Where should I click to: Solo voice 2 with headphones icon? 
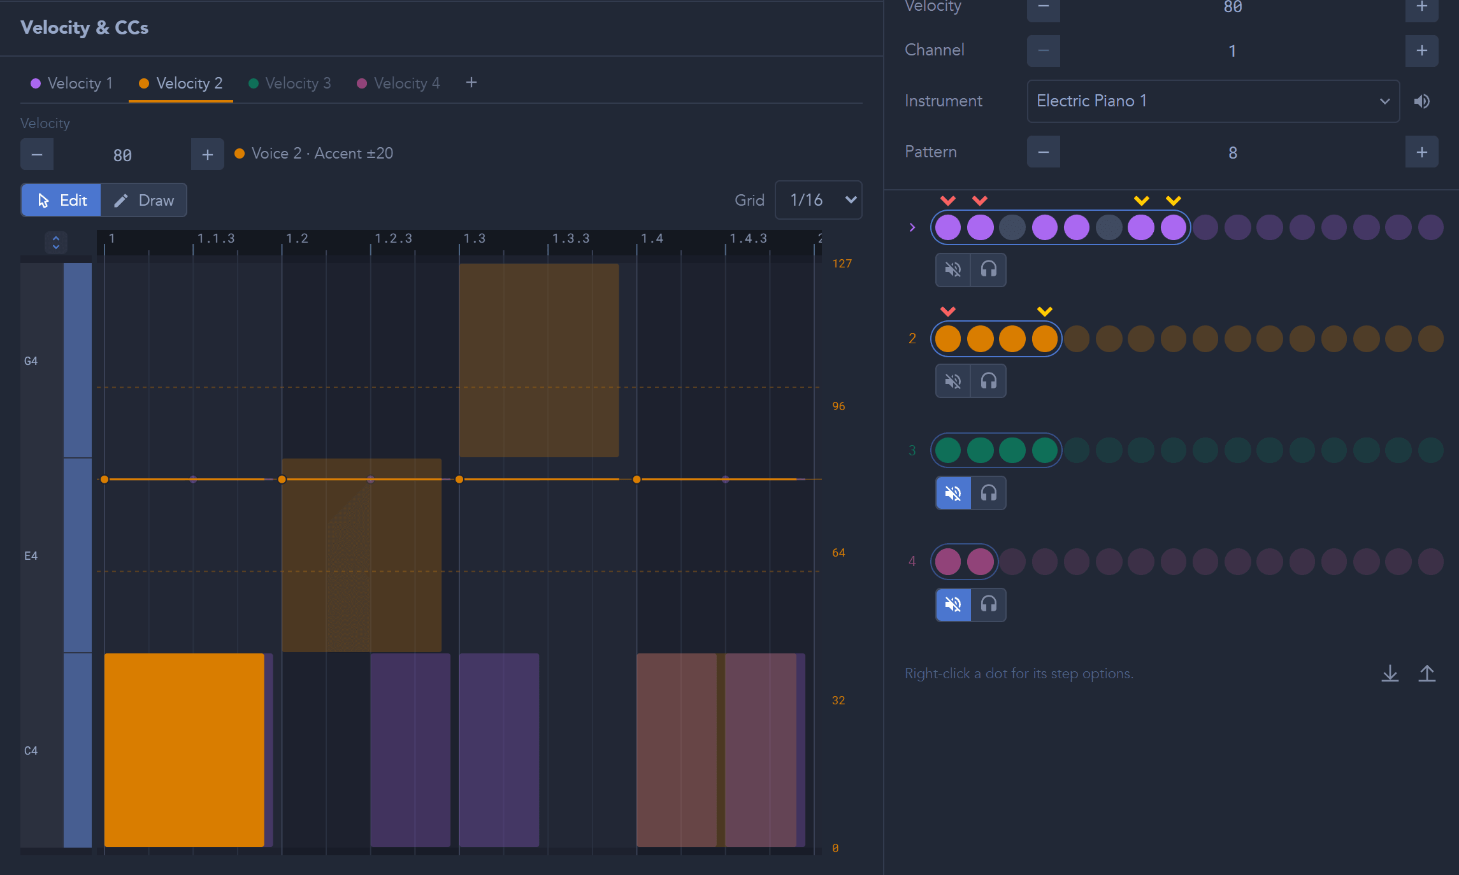[988, 381]
